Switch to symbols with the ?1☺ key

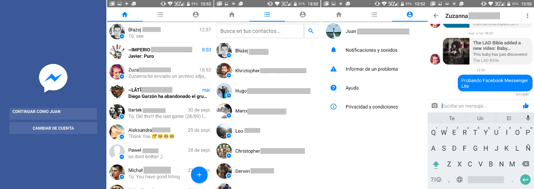pos(435,180)
